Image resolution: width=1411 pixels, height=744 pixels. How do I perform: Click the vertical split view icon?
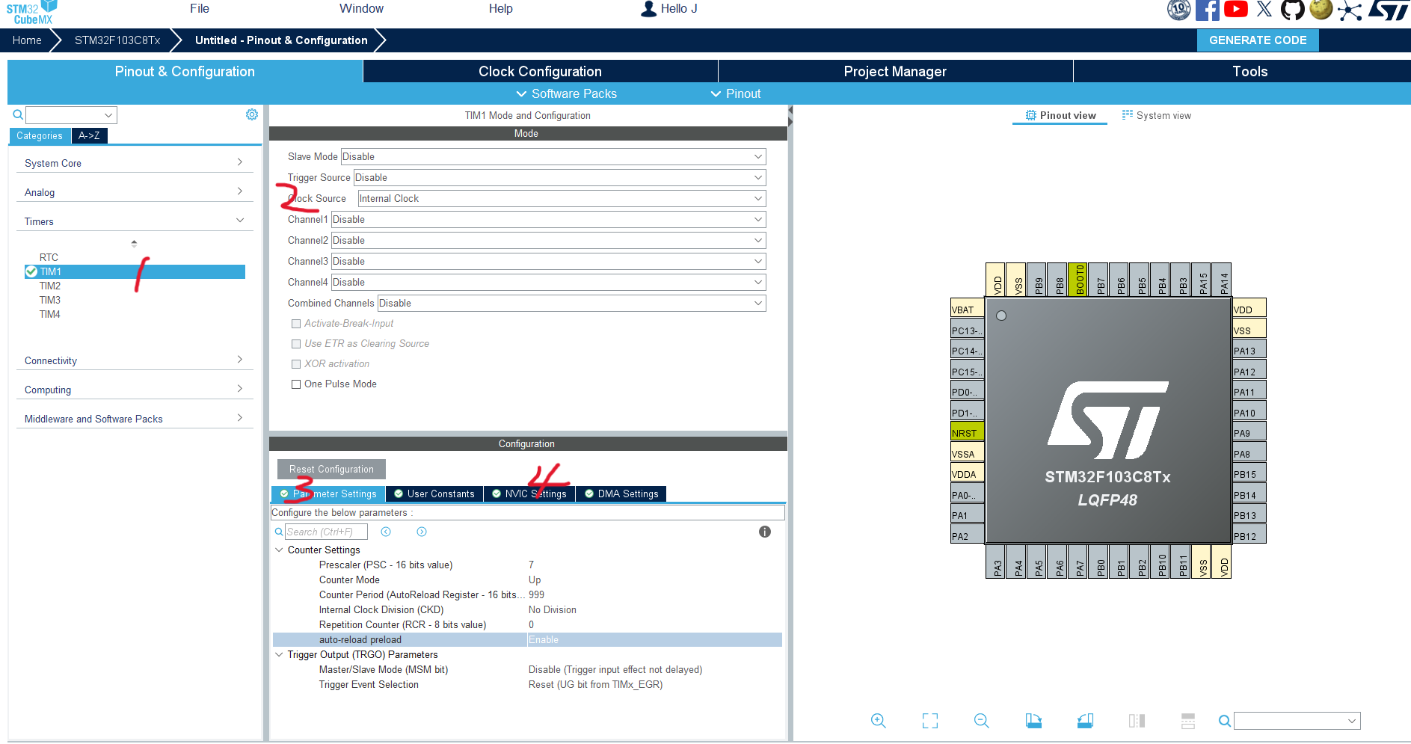coord(1137,721)
